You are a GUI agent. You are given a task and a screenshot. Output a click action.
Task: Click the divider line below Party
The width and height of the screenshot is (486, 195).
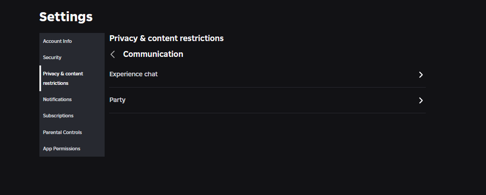coord(267,113)
